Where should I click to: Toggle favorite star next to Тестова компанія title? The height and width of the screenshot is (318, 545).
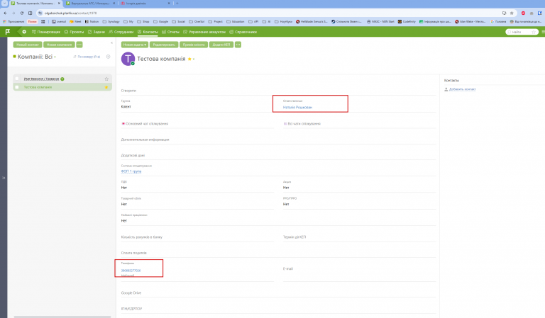(x=189, y=59)
